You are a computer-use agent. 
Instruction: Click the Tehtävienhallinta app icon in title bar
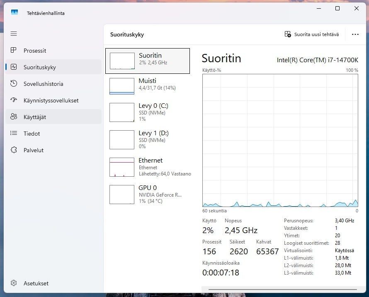(x=15, y=13)
